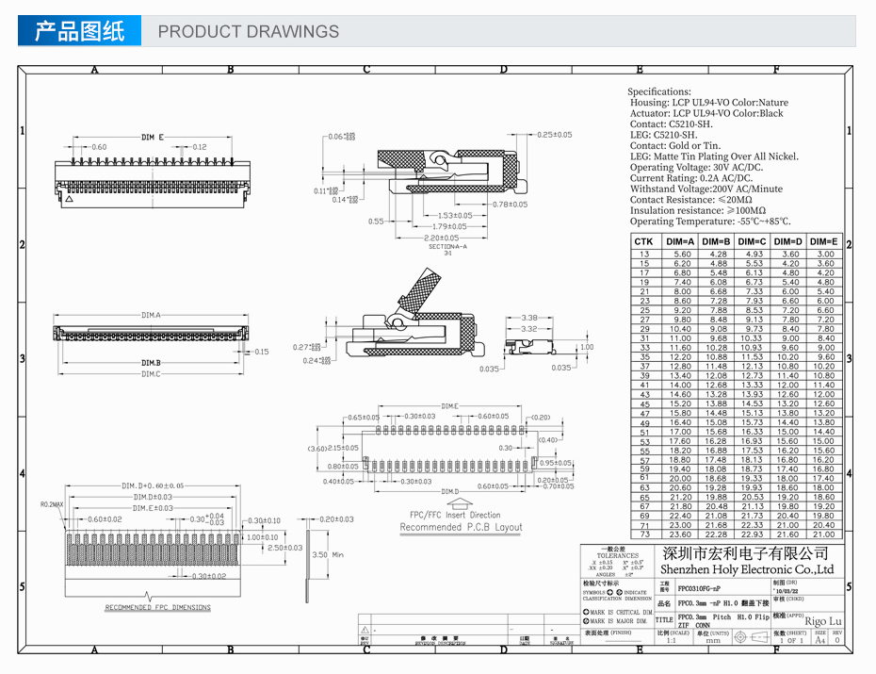Click the pin-1 triangle marker on the top connector view

click(x=68, y=199)
